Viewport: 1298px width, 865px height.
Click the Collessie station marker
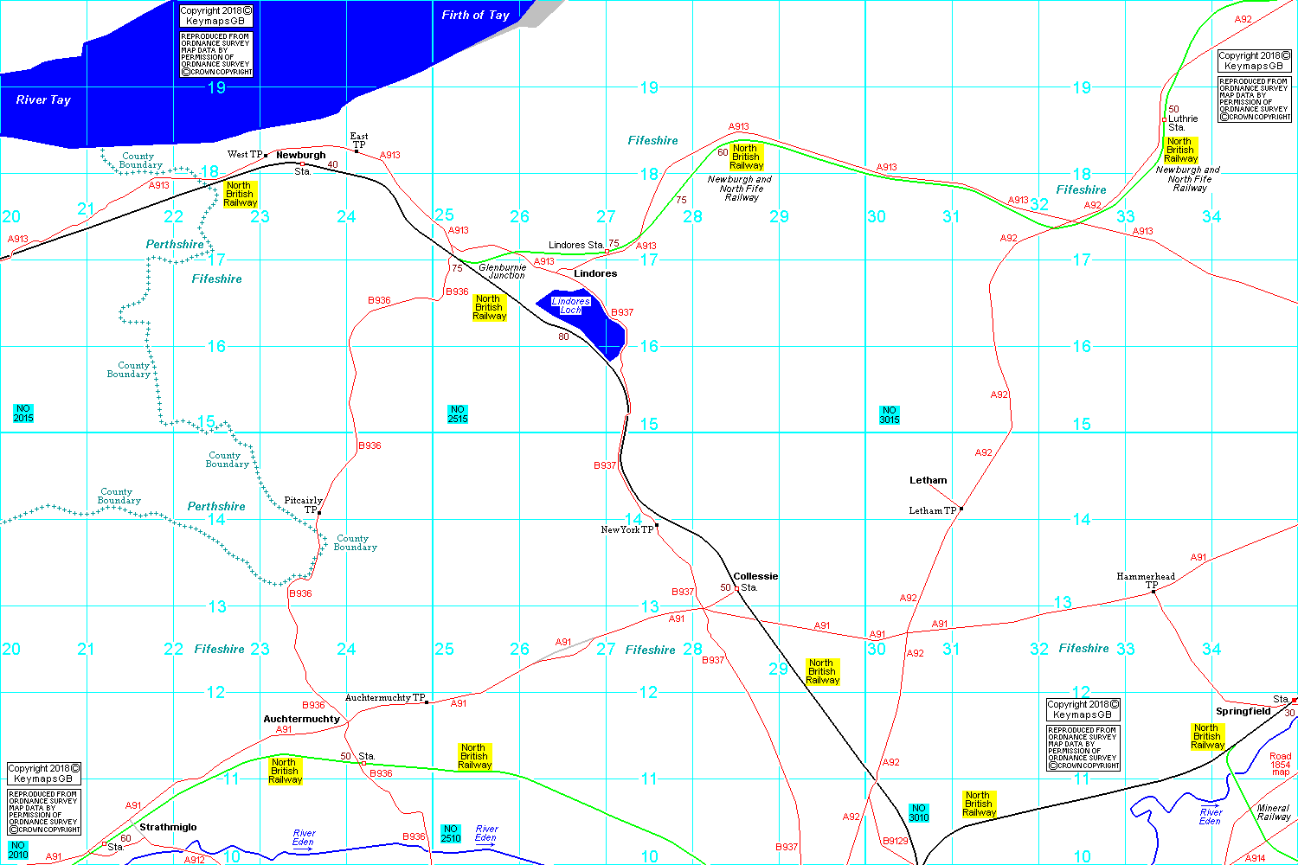(x=736, y=589)
